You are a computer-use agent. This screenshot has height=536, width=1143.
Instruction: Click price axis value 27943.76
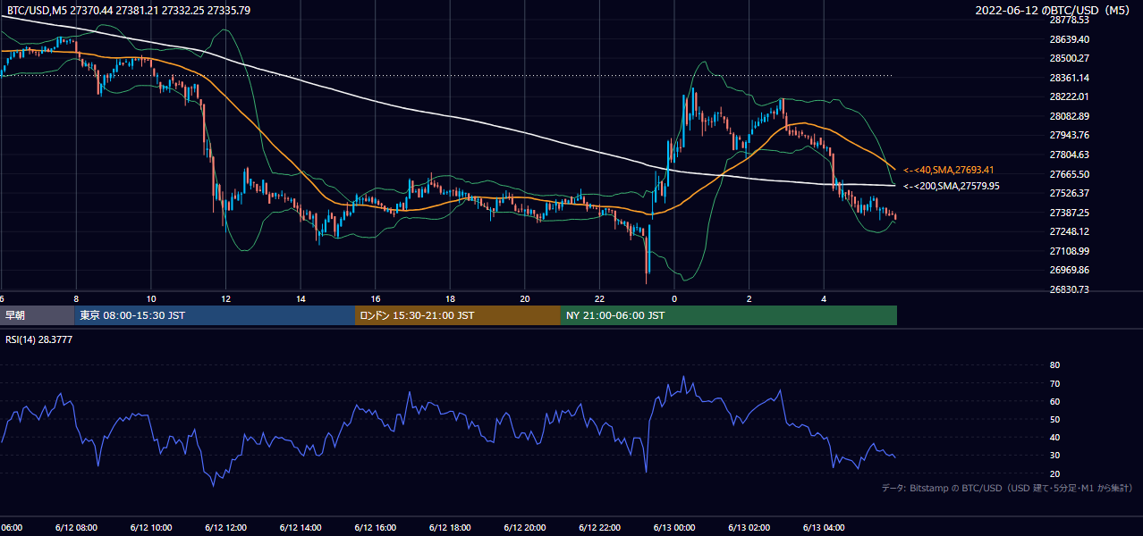pos(1069,135)
